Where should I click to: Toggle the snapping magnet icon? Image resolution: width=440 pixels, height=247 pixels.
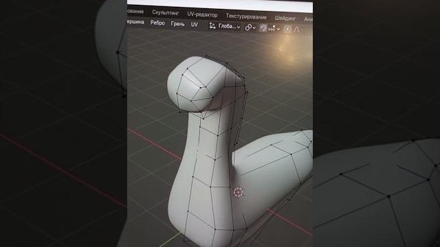[x=263, y=28]
